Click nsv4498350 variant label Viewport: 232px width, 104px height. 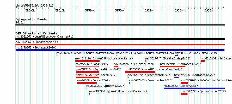pyautogui.click(x=118, y=91)
